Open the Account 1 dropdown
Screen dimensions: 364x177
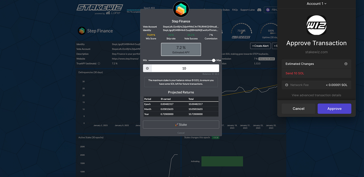pyautogui.click(x=316, y=3)
